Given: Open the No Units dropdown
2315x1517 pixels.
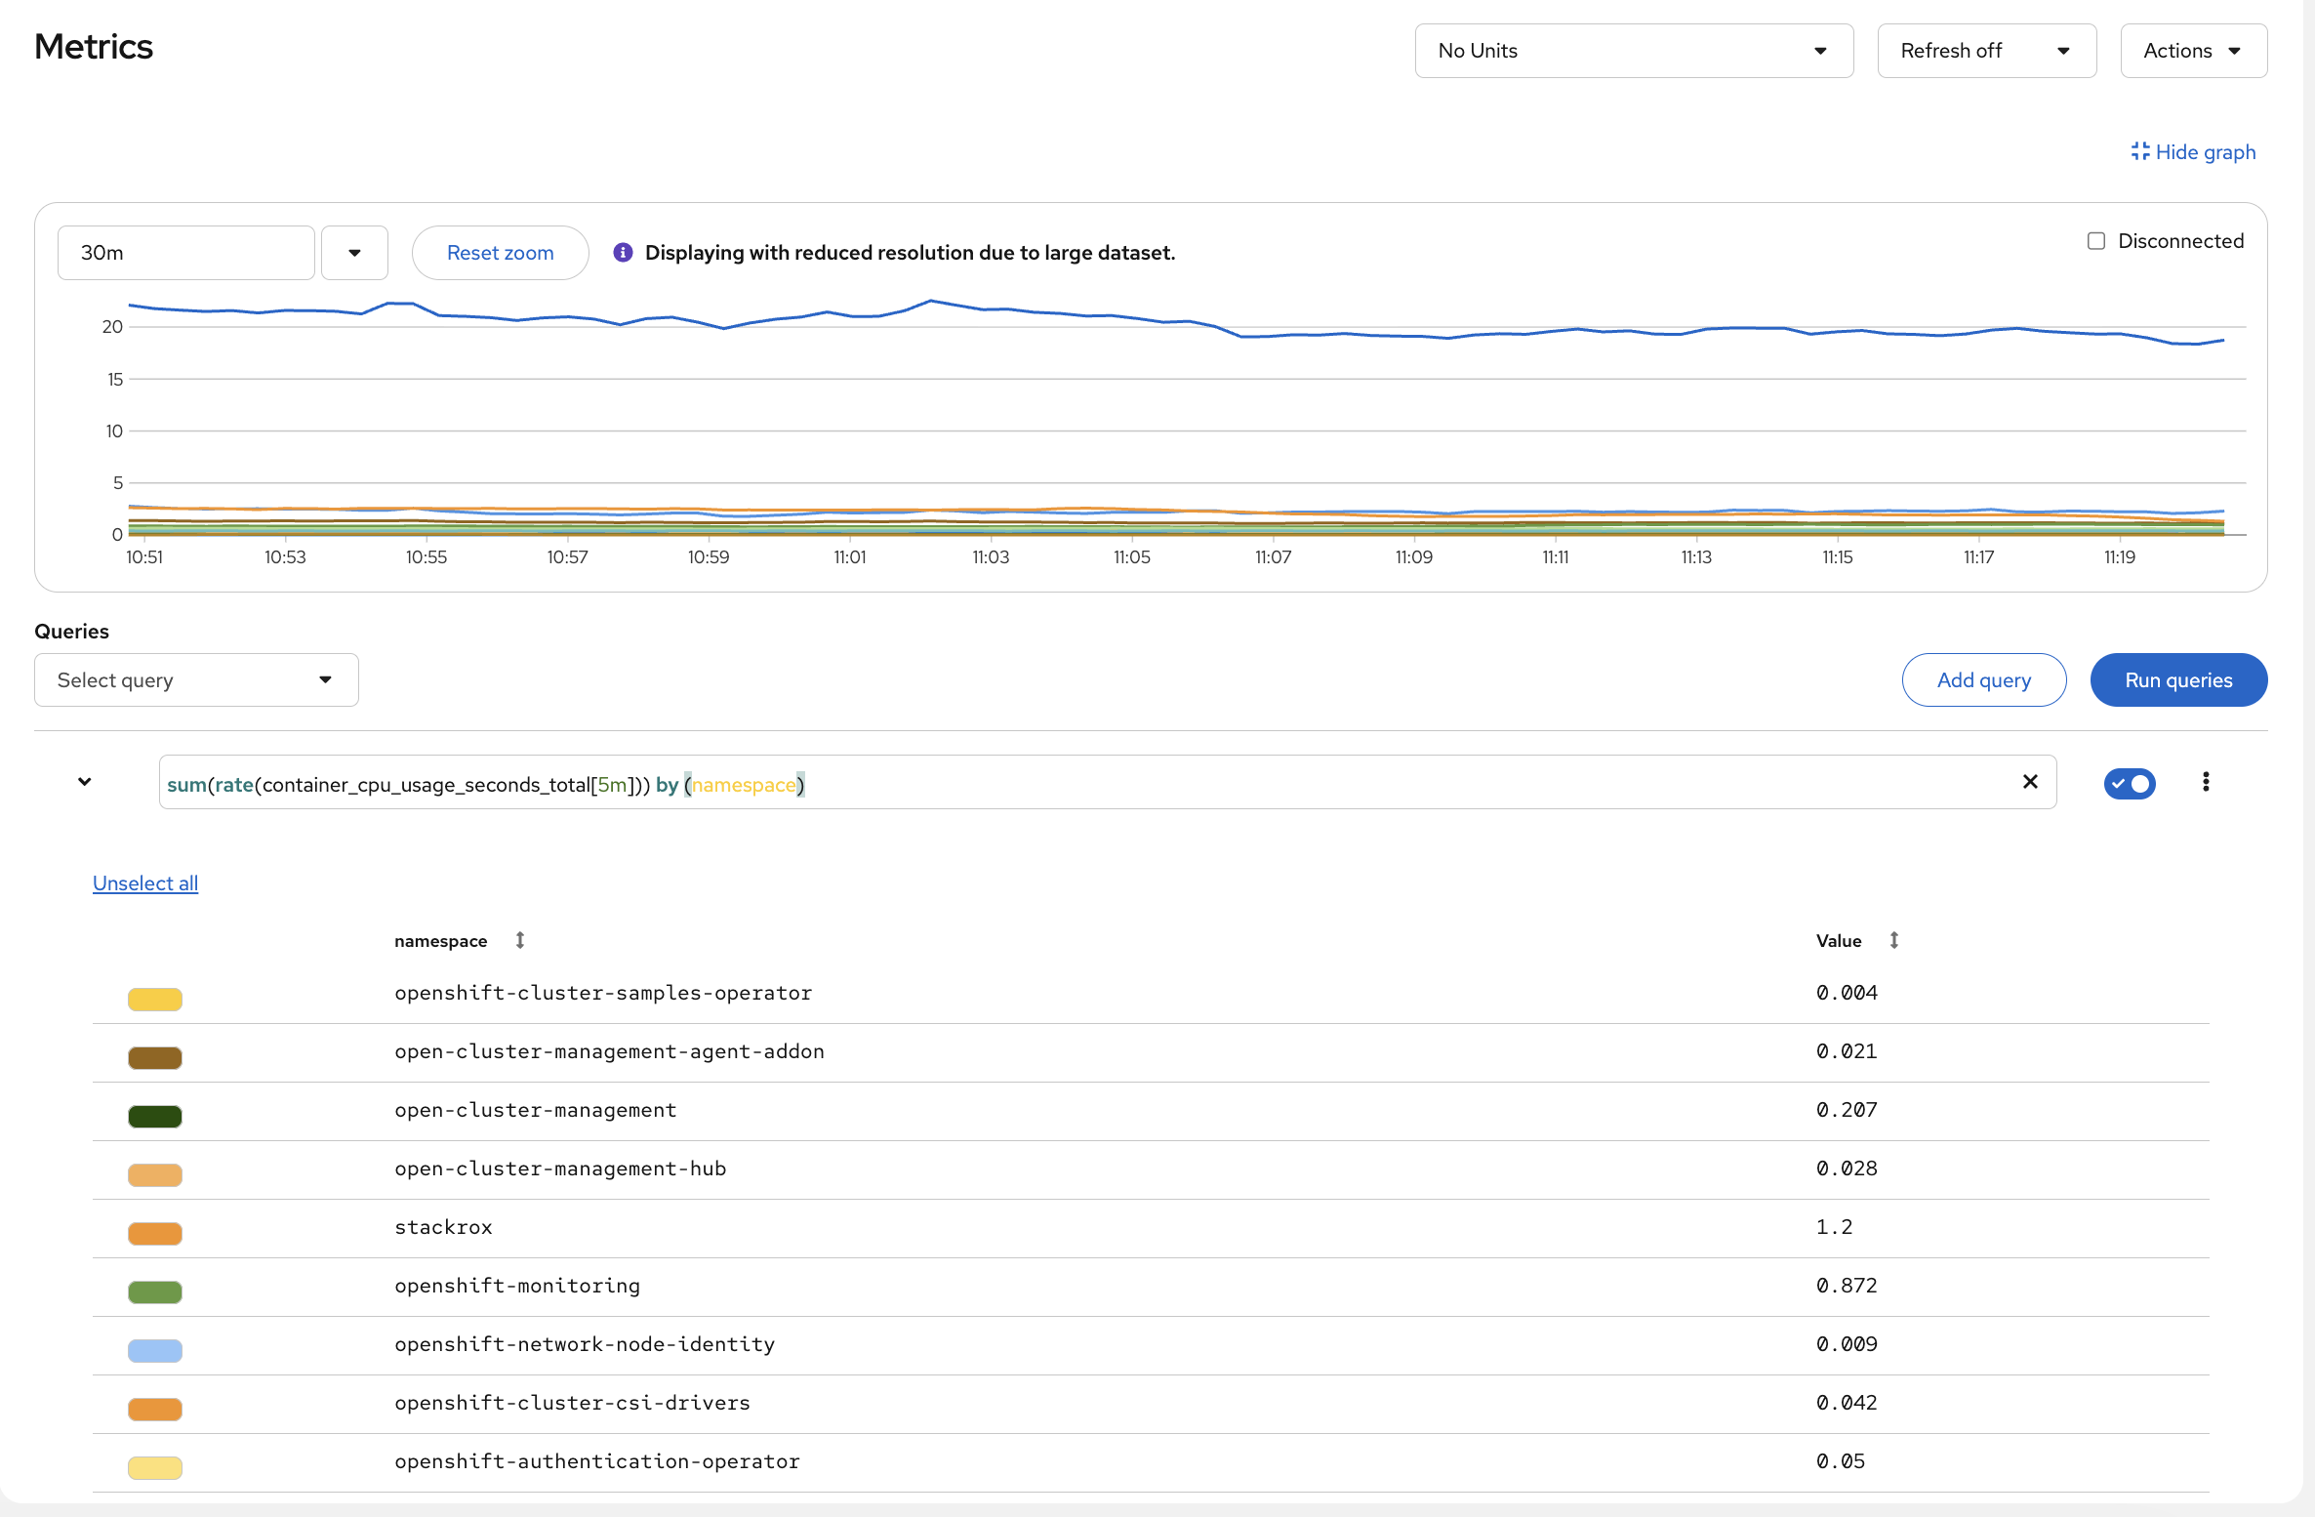Looking at the screenshot, I should 1634,50.
